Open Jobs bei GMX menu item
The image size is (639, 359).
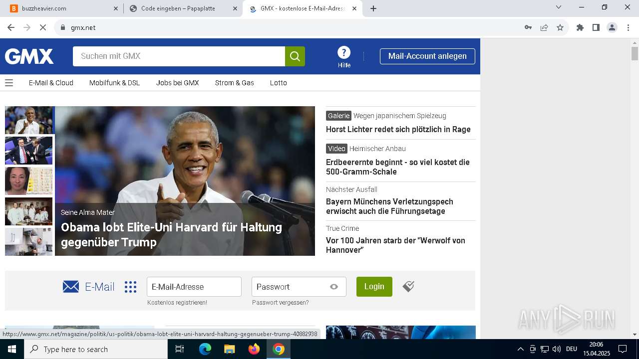point(177,83)
